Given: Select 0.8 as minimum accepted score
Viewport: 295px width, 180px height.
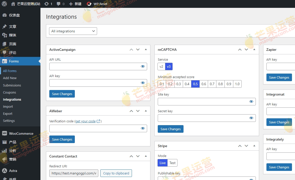Looking at the screenshot, I should [x=220, y=84].
